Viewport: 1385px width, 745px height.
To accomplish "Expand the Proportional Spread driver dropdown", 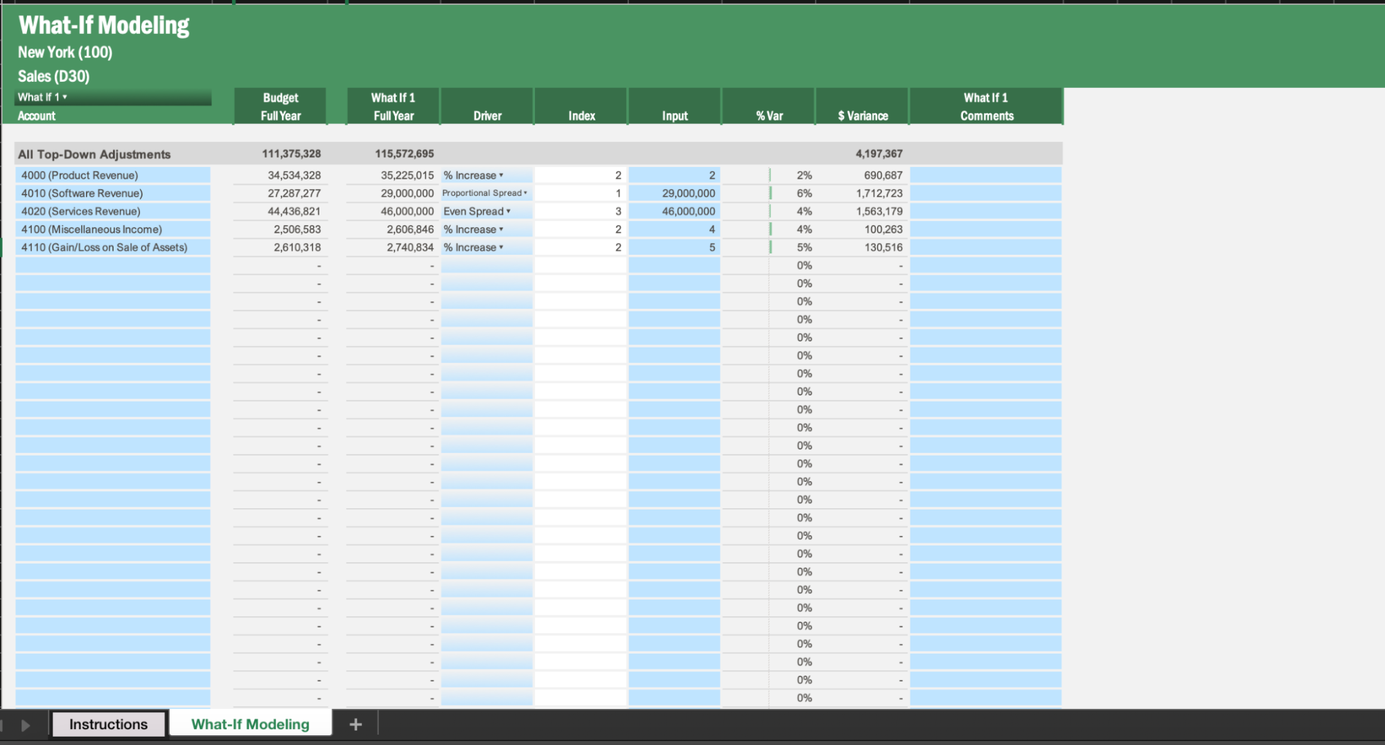I will pyautogui.click(x=525, y=193).
